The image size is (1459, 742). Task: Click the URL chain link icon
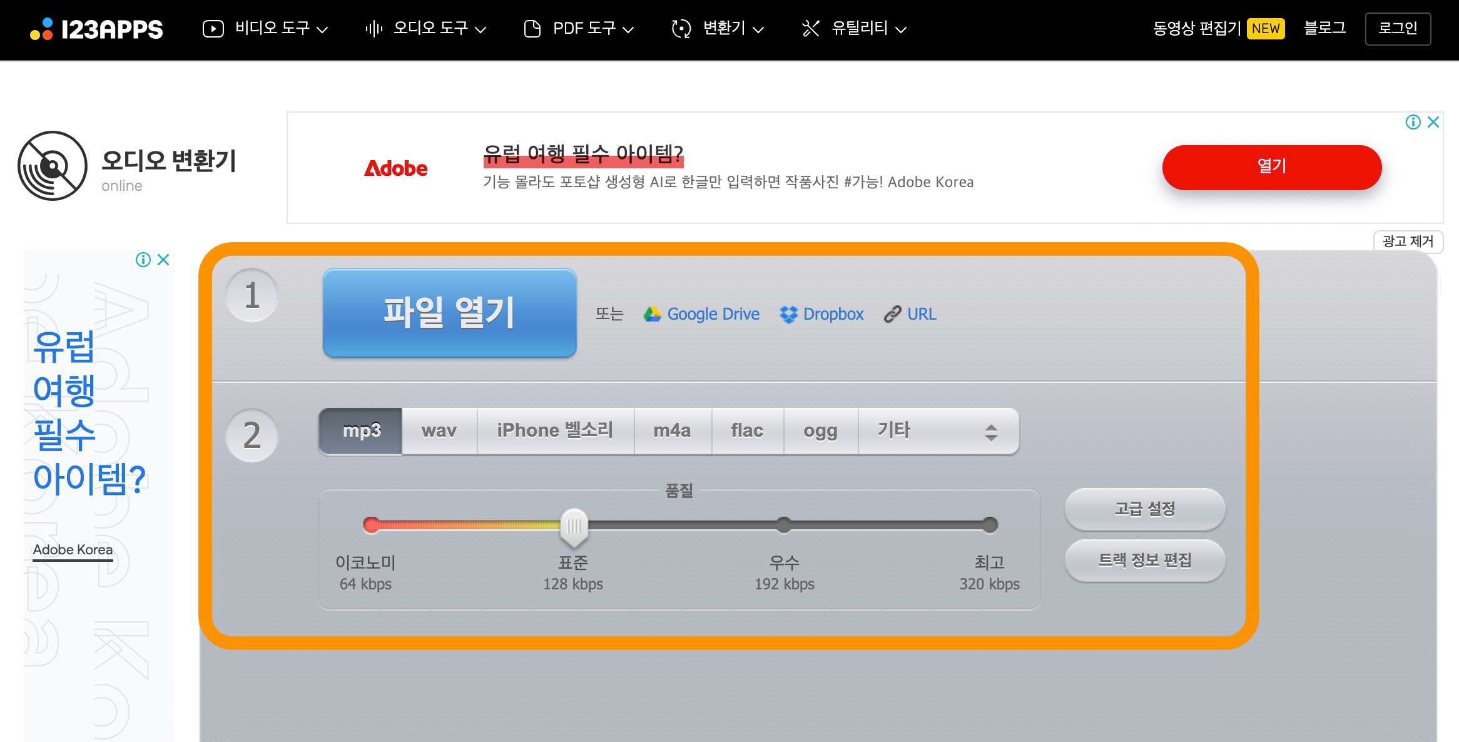(892, 314)
